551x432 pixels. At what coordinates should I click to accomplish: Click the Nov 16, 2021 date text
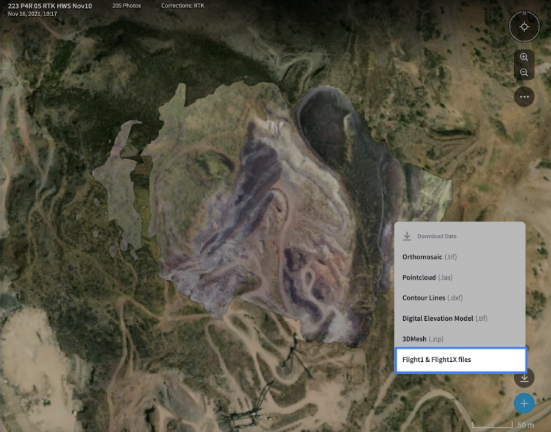32,14
